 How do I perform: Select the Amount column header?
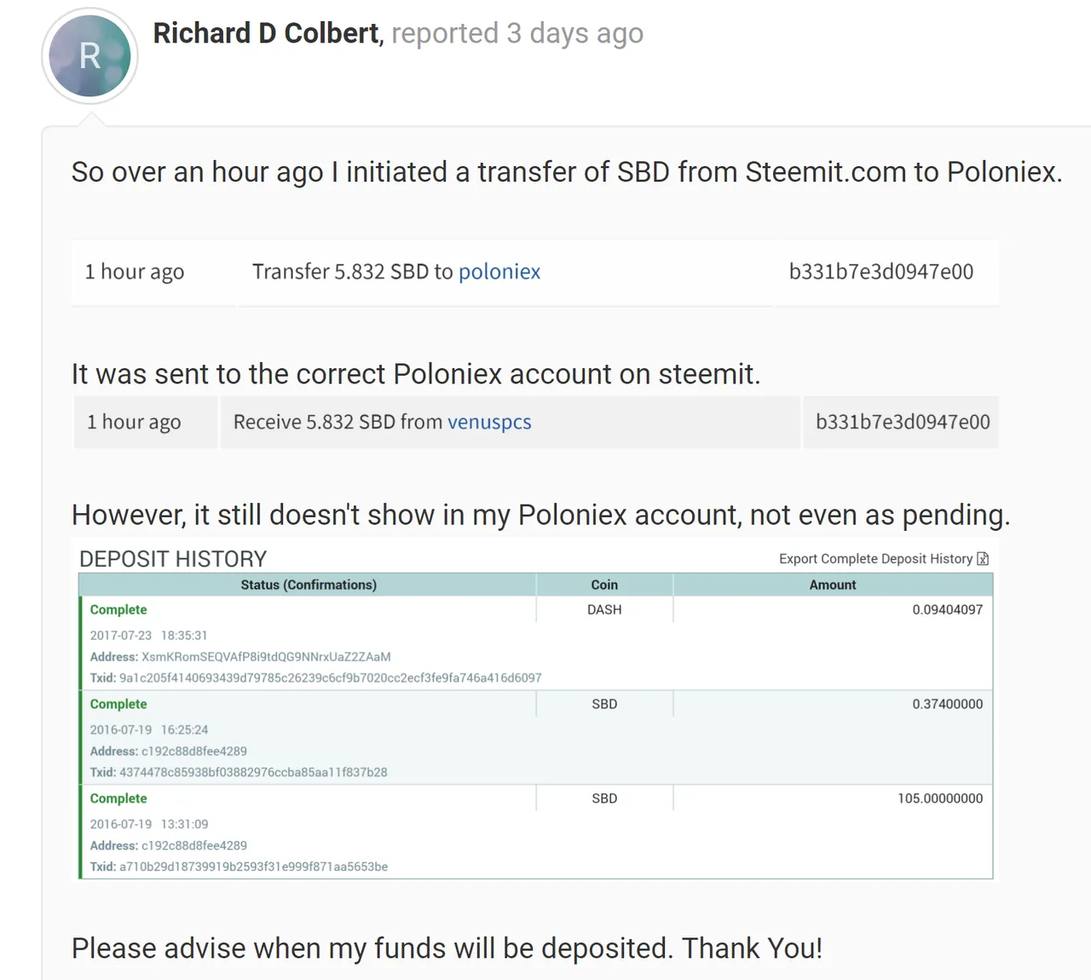pos(833,585)
